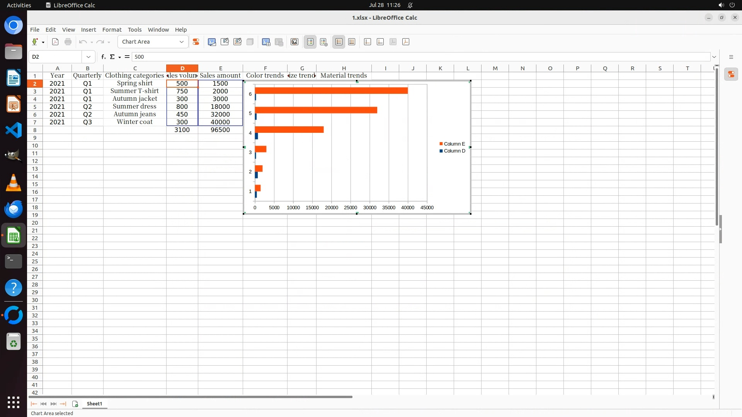
Task: Open the sidebar Properties deck icon
Action: coord(731,75)
